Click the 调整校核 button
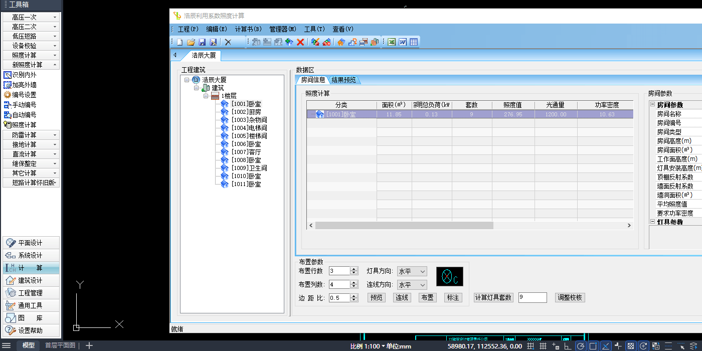Viewport: 702px width, 351px height. click(x=570, y=298)
